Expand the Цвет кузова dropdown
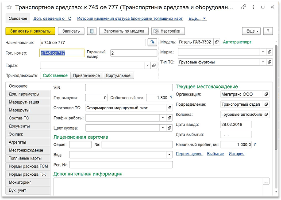Image resolution: width=281 pixels, height=200 pixels. (163, 128)
